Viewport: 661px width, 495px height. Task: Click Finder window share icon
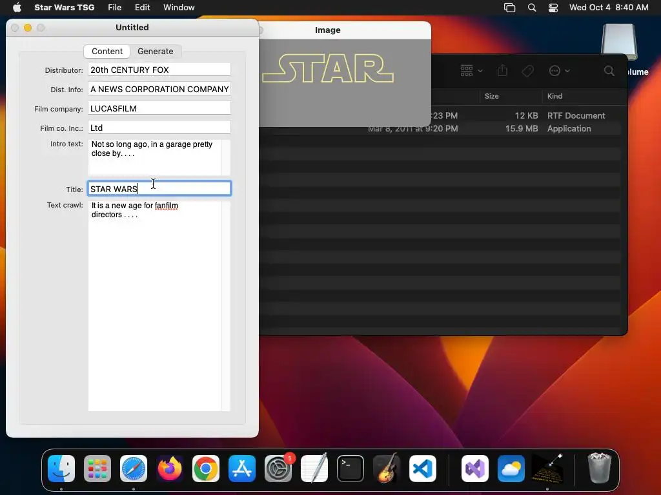click(502, 71)
